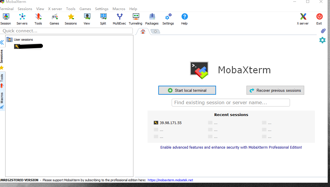Focus the Find existing session search field
Image resolution: width=330 pixels, height=187 pixels.
click(x=231, y=103)
